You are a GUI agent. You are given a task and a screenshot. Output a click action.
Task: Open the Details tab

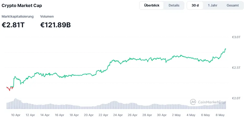[x=174, y=5]
